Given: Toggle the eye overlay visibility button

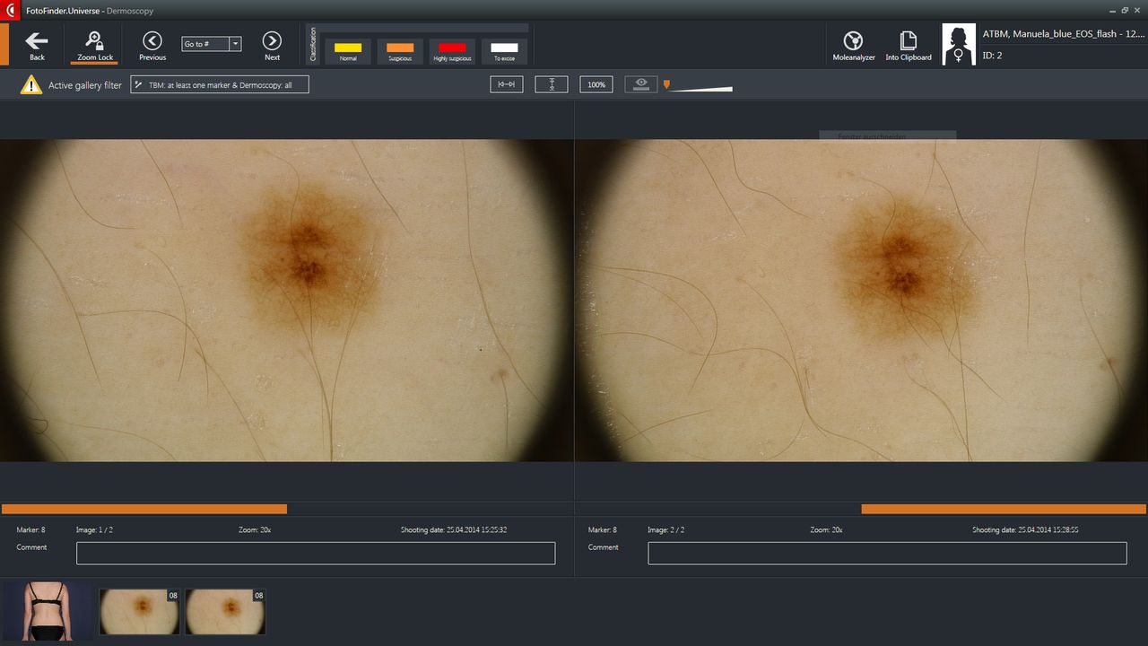Looking at the screenshot, I should pos(640,84).
